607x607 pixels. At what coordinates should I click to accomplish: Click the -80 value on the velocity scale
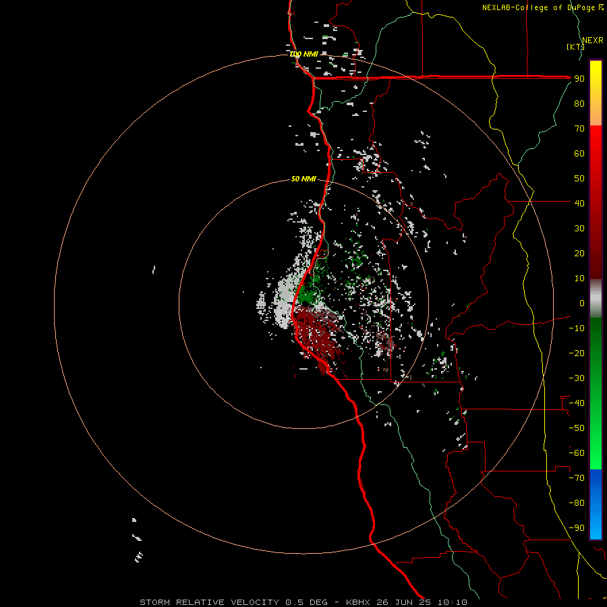tap(577, 503)
